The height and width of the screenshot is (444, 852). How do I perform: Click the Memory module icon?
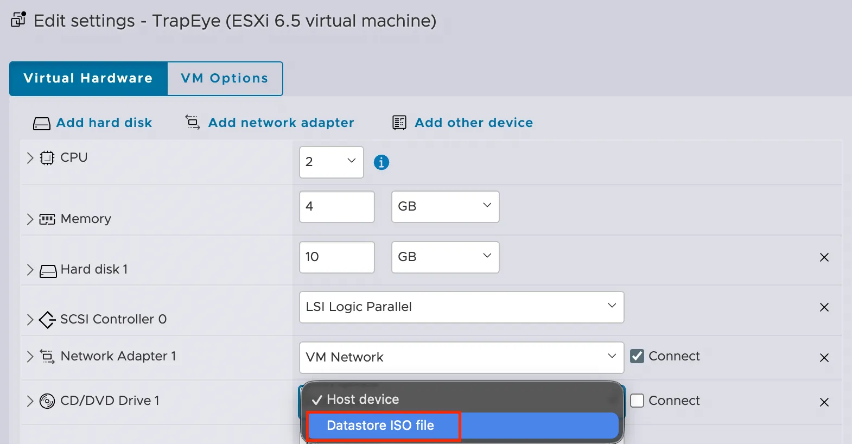point(47,219)
